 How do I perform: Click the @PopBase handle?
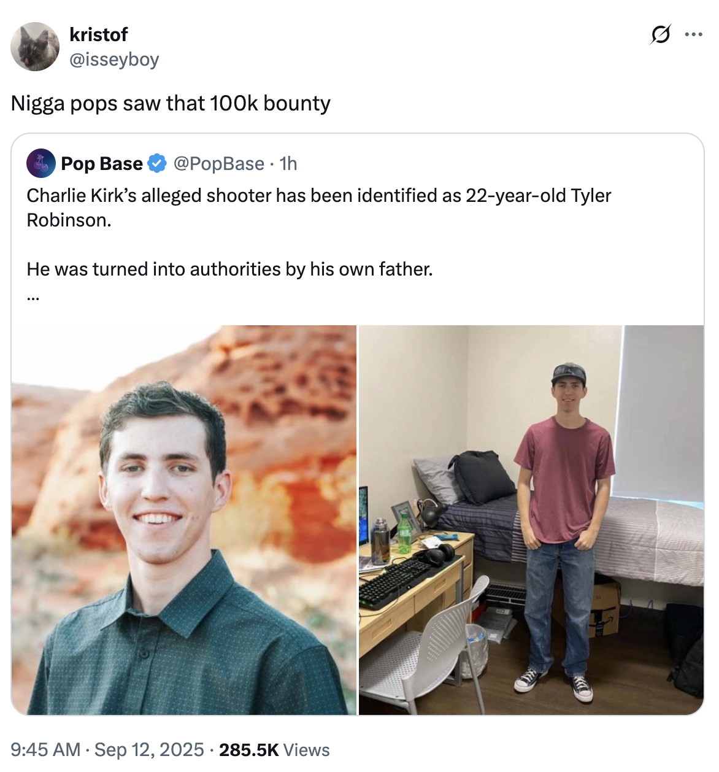coord(219,164)
